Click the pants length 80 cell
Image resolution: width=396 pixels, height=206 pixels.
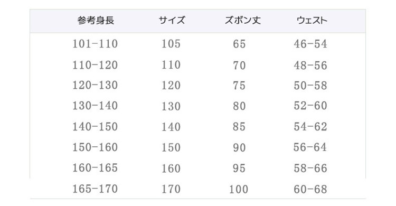(x=239, y=106)
